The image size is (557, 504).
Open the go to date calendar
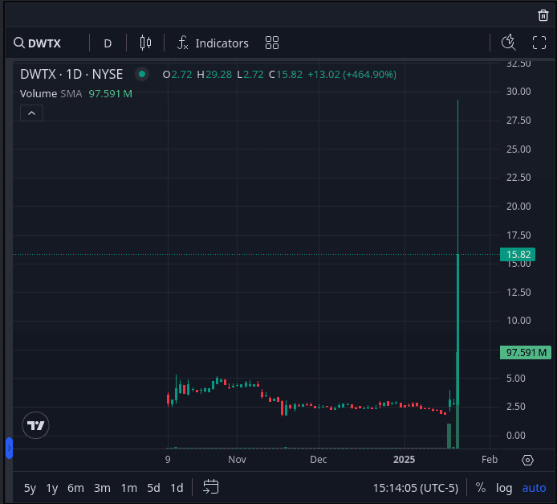click(210, 487)
